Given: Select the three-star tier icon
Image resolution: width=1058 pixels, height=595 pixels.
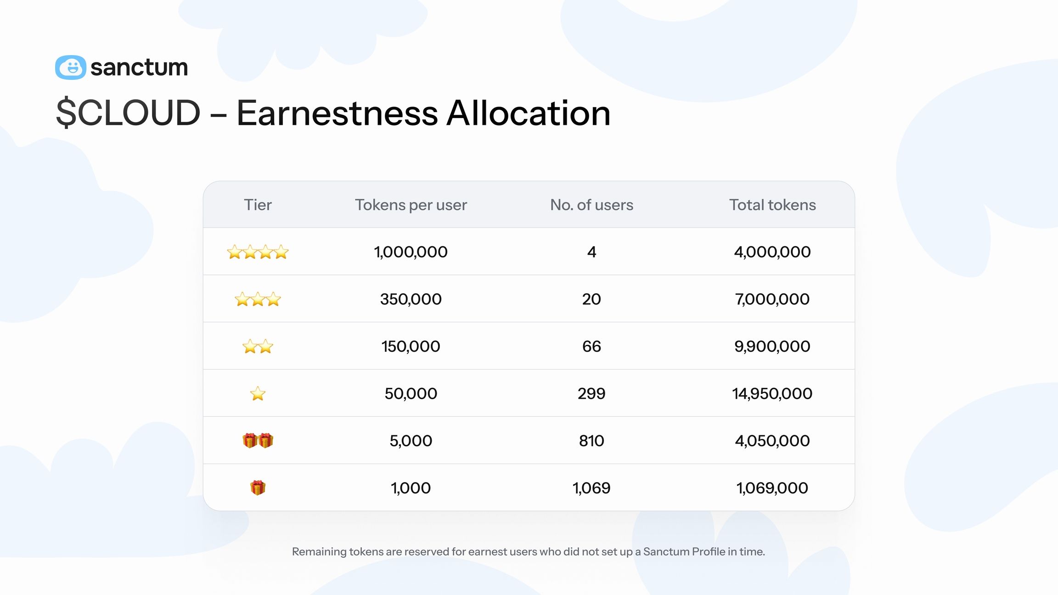Looking at the screenshot, I should tap(258, 299).
